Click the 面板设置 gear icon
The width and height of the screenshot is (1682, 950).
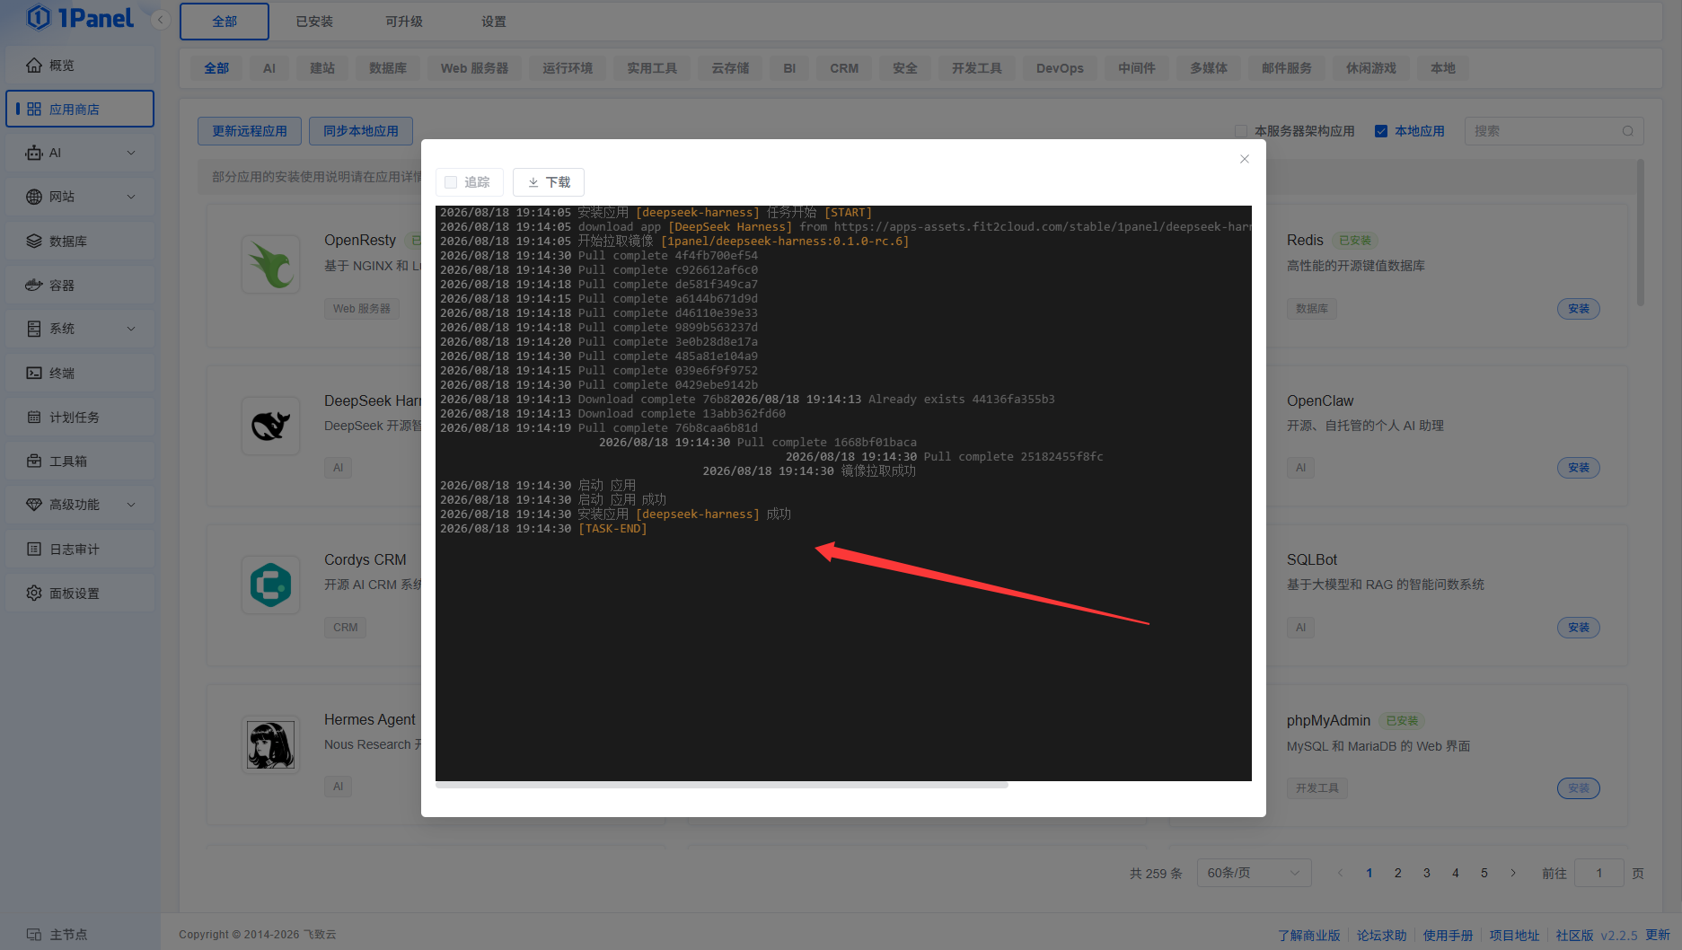pyautogui.click(x=34, y=593)
